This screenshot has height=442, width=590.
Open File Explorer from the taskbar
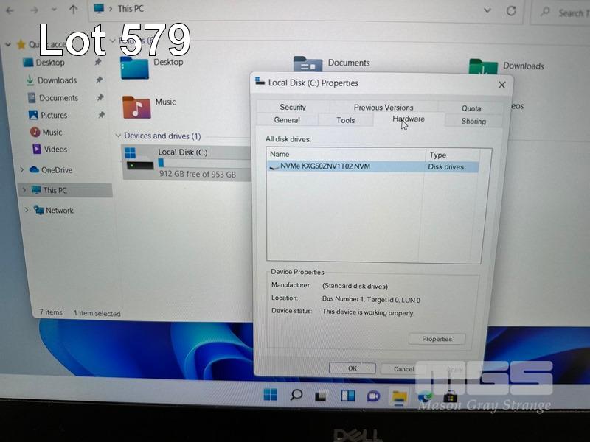(399, 396)
